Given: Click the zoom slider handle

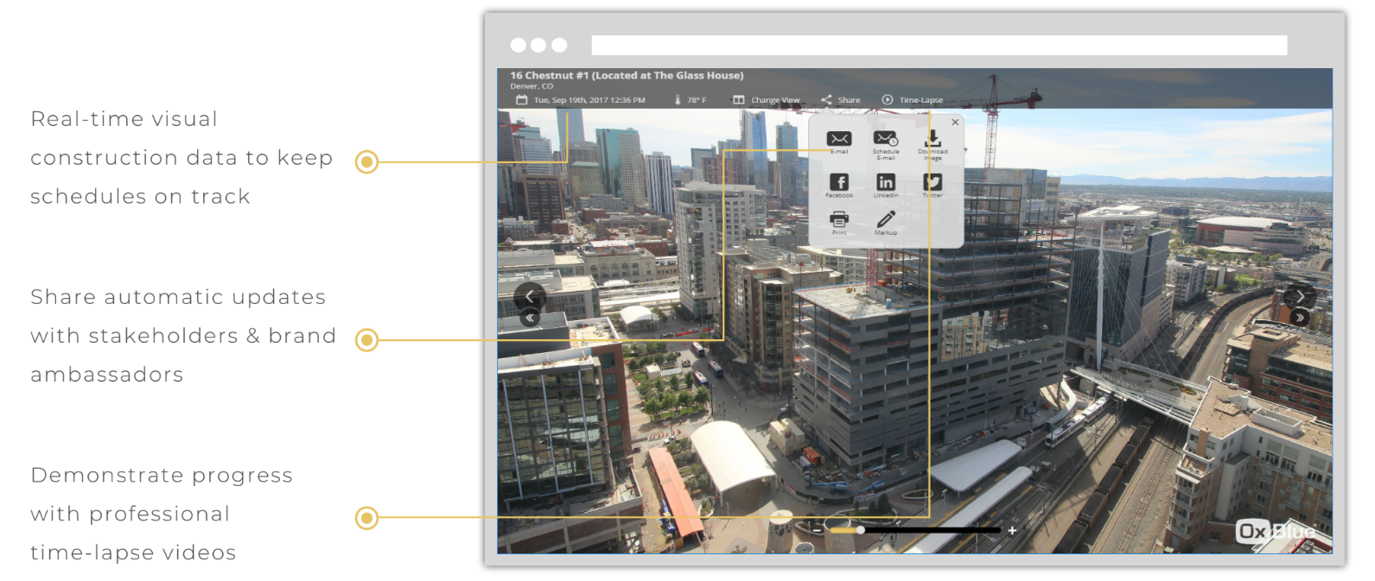Looking at the screenshot, I should coord(861,530).
